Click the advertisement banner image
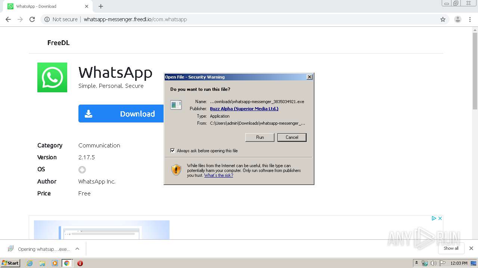 pyautogui.click(x=102, y=230)
